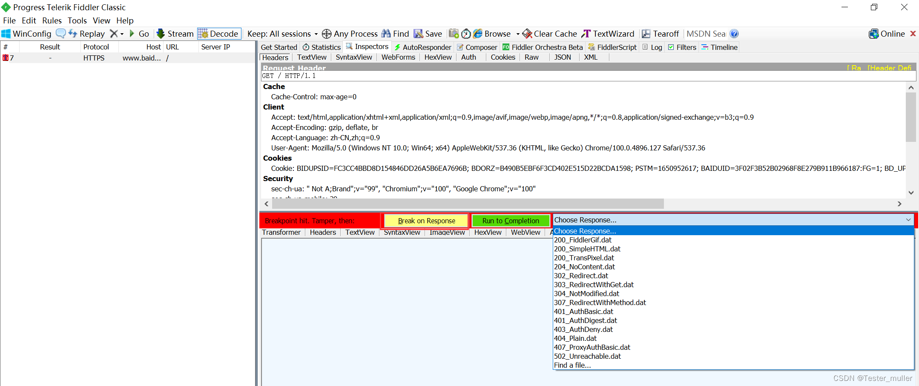This screenshot has width=919, height=386.
Task: Open the Keep: All sessions dropdown
Action: coord(283,34)
